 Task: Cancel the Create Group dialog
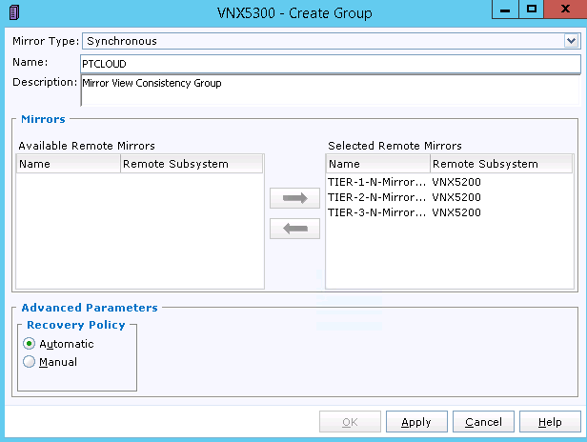[x=483, y=422]
